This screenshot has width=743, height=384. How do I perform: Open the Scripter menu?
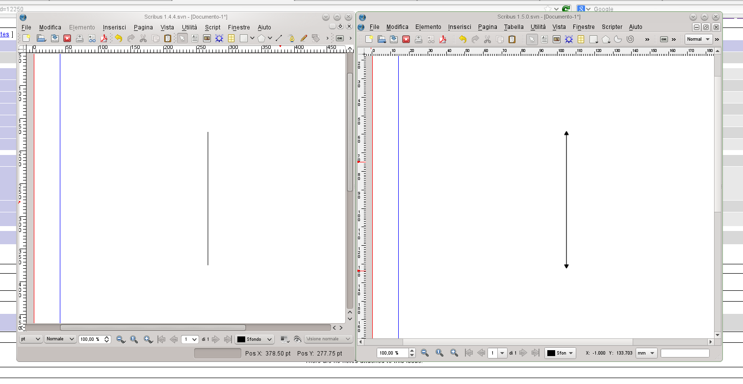click(612, 27)
